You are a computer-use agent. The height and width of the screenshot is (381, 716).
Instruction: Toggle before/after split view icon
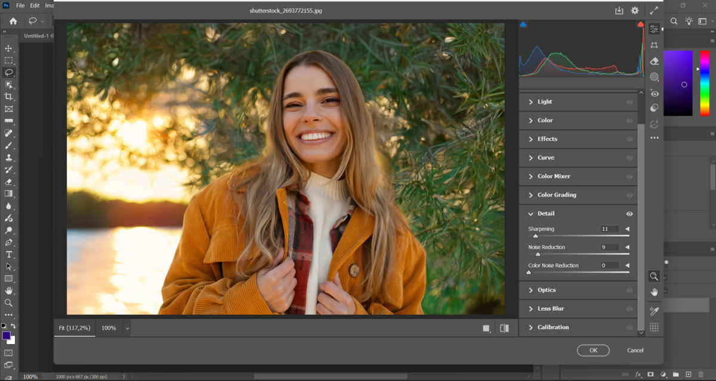(504, 328)
